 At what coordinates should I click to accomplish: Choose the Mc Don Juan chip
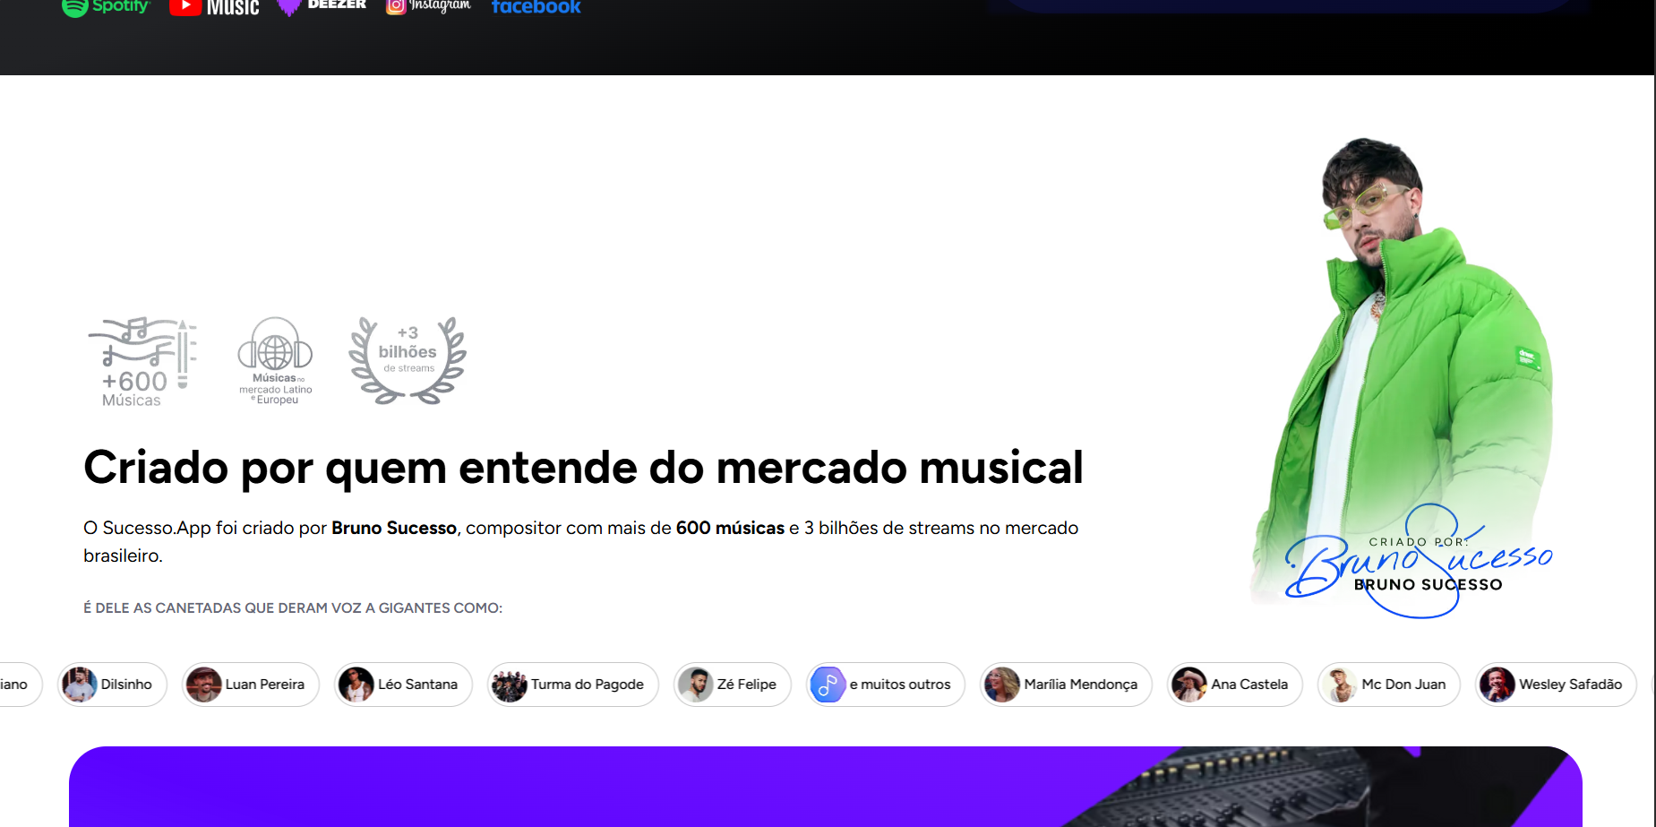1388,685
